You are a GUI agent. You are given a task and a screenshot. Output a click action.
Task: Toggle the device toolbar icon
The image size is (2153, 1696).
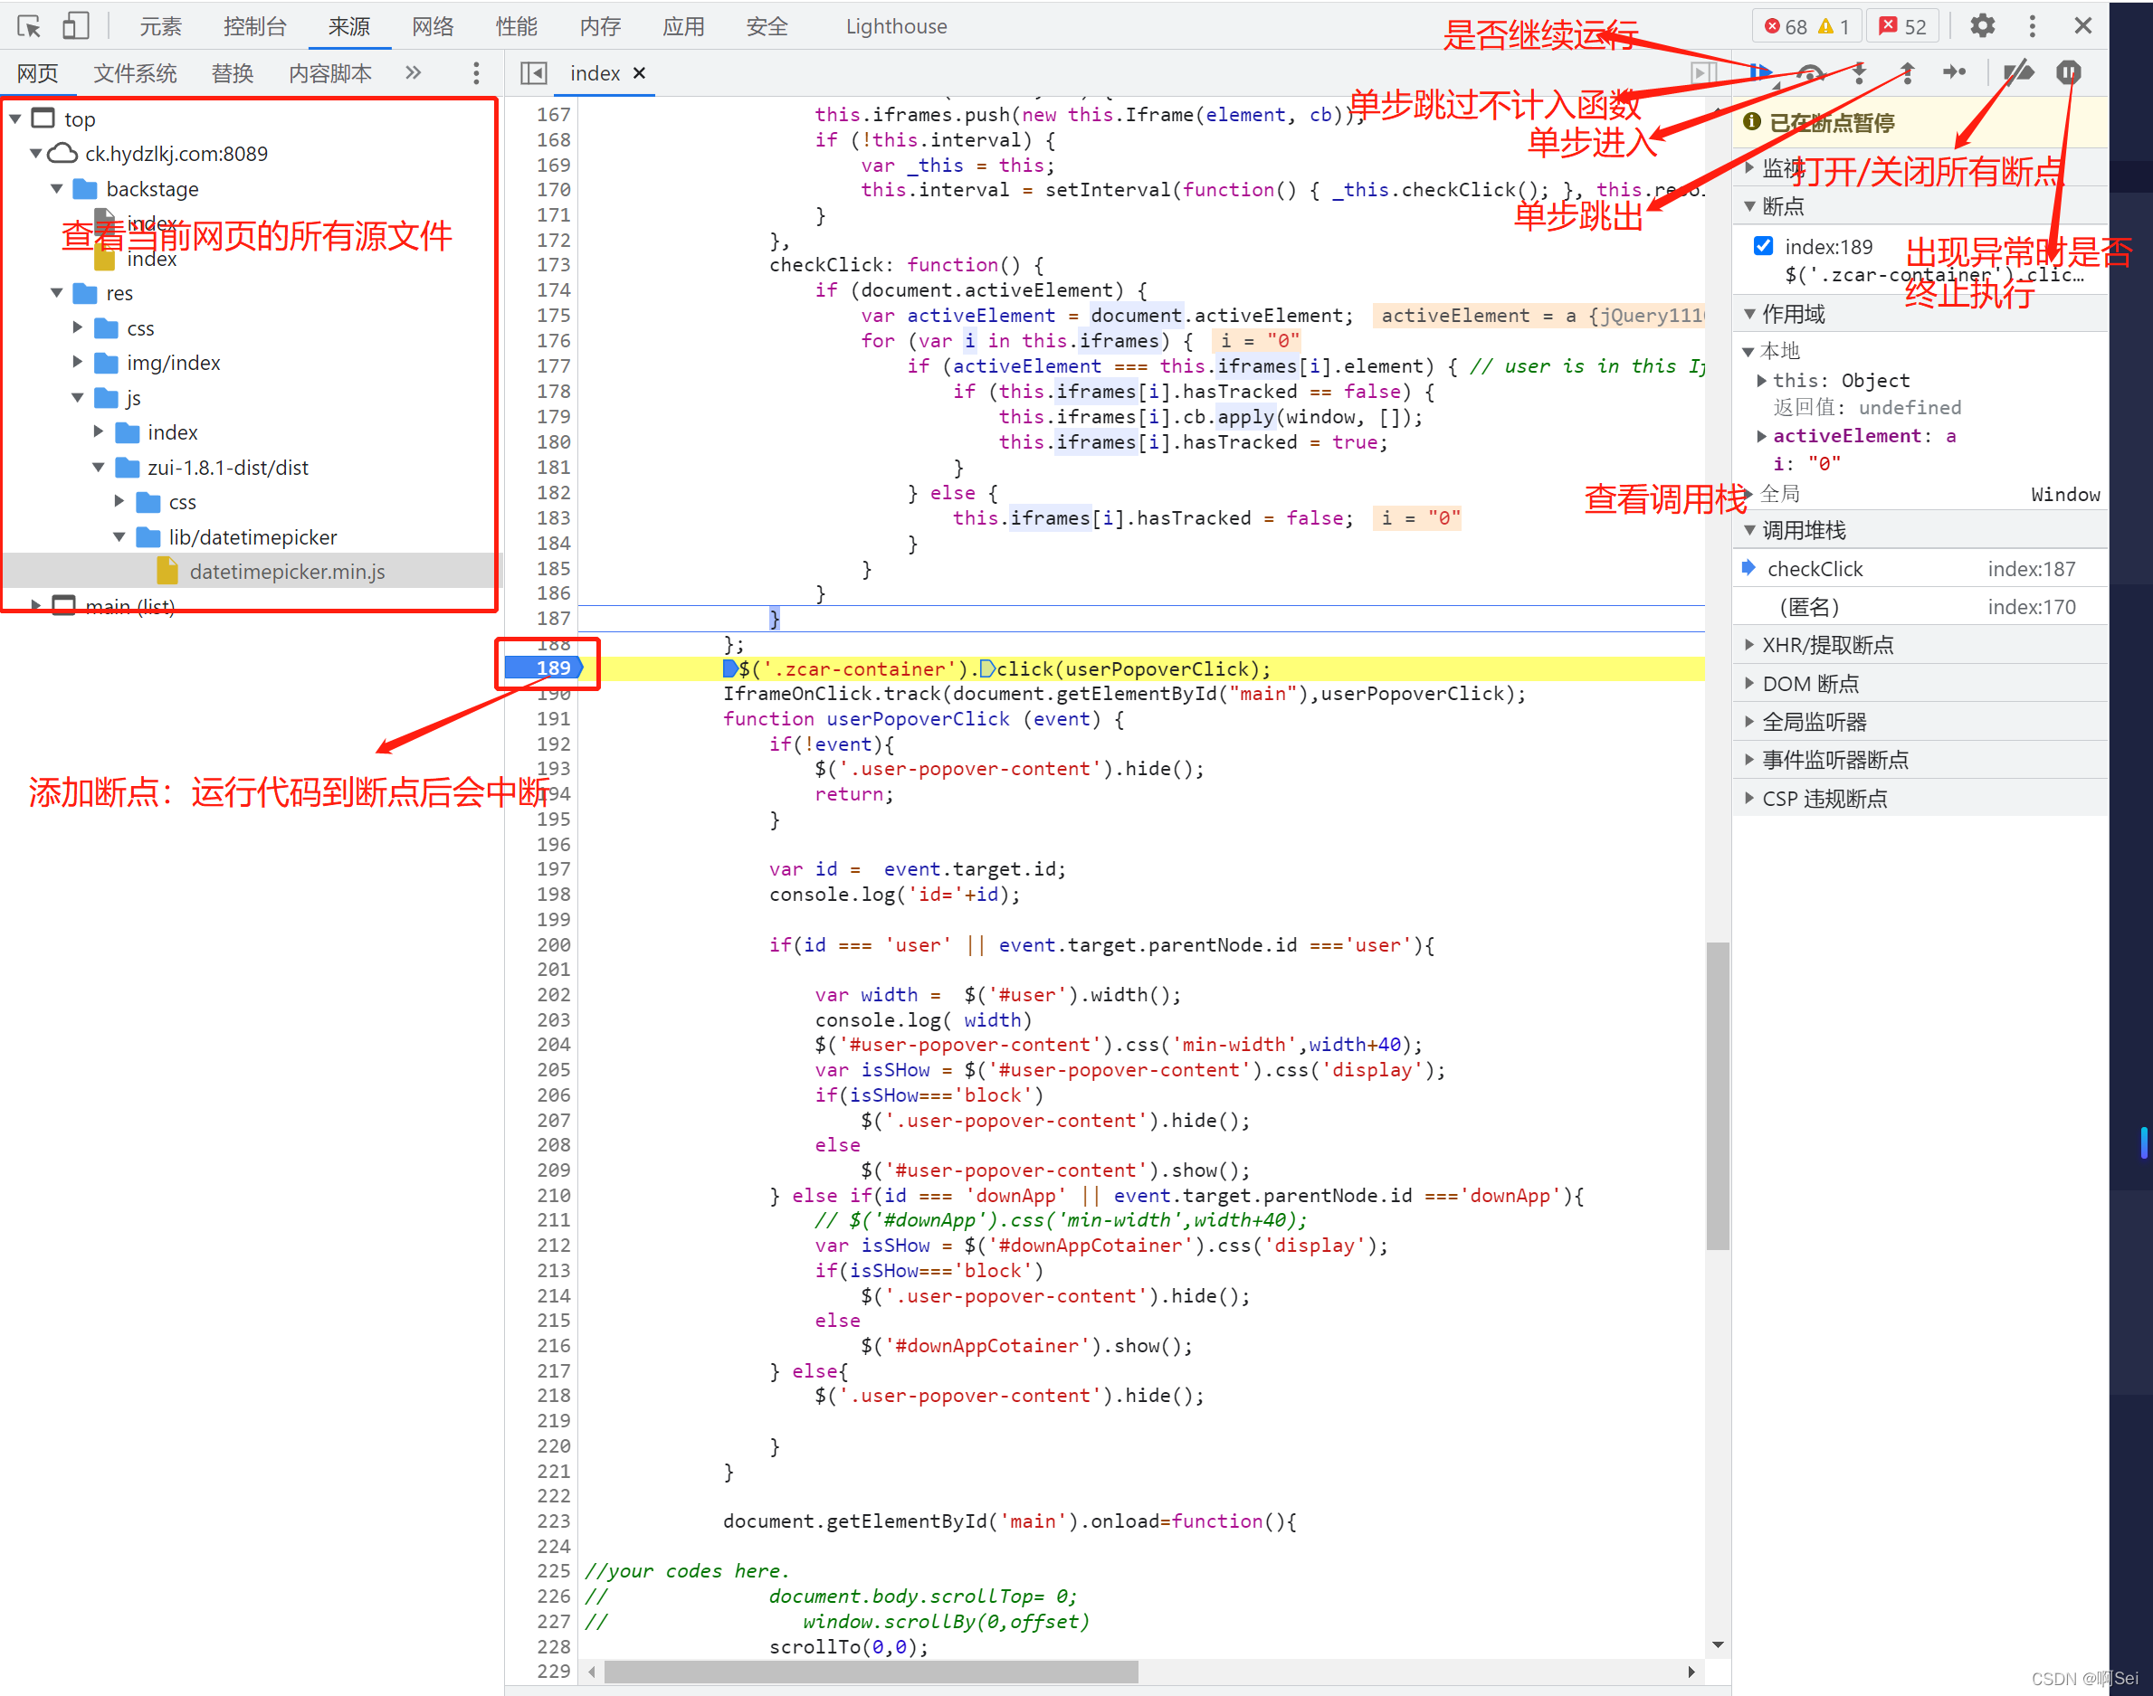tap(75, 26)
